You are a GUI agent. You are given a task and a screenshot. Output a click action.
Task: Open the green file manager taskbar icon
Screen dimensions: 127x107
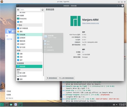11,104
